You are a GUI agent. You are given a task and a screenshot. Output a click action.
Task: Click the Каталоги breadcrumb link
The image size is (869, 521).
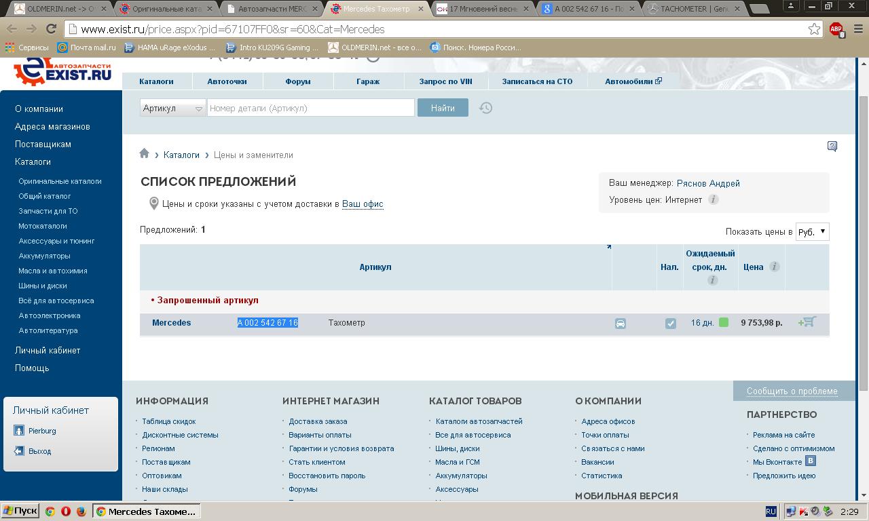pos(181,155)
